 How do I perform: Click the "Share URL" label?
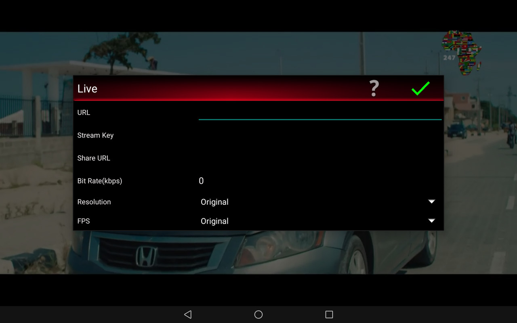point(94,158)
